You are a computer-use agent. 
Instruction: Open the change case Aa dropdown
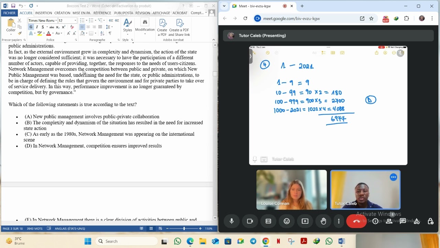pyautogui.click(x=59, y=33)
